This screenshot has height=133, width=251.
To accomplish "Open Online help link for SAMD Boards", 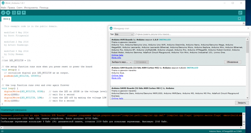I will (117, 99).
